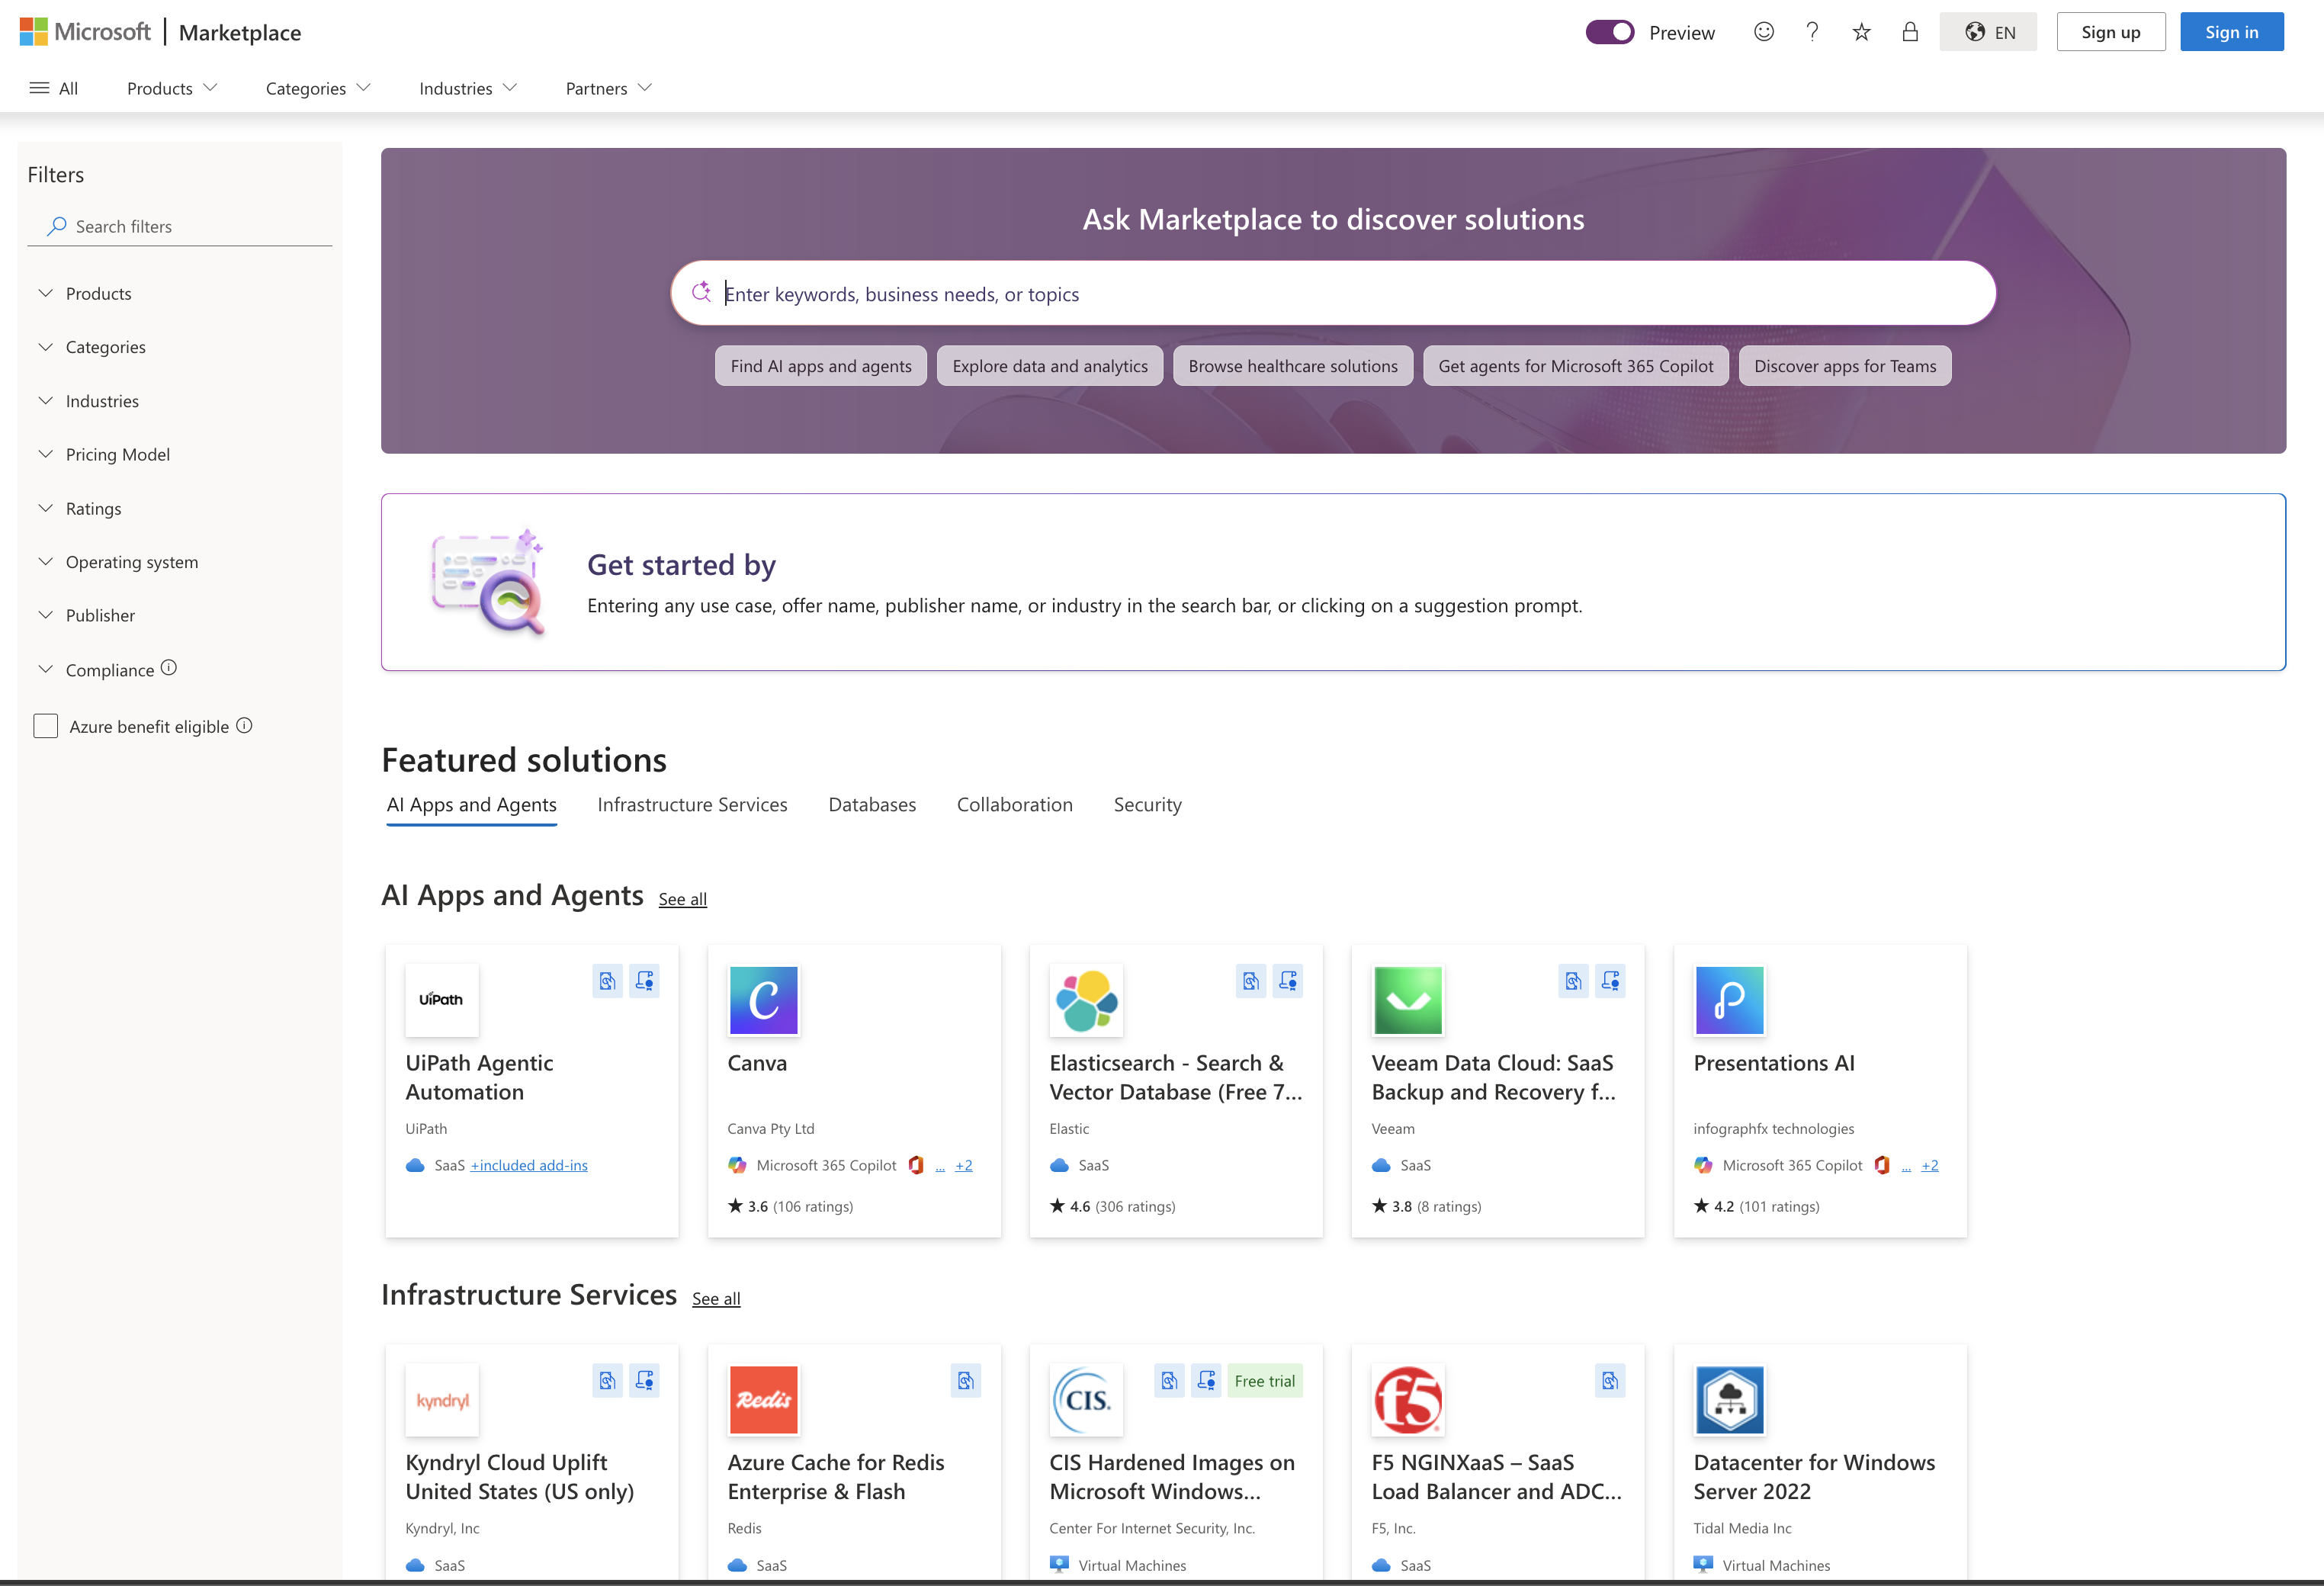Click Compliance info icon
The height and width of the screenshot is (1586, 2324).
[169, 668]
